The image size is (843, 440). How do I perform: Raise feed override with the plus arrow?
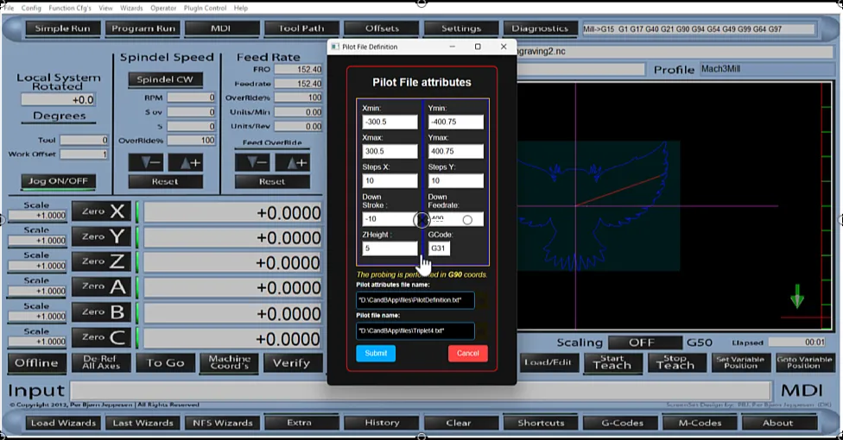(x=292, y=162)
